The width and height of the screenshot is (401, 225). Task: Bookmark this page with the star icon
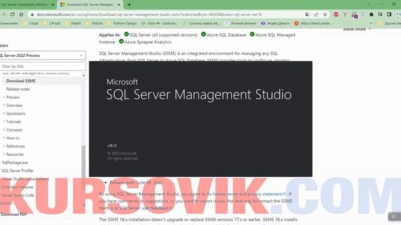pyautogui.click(x=325, y=14)
